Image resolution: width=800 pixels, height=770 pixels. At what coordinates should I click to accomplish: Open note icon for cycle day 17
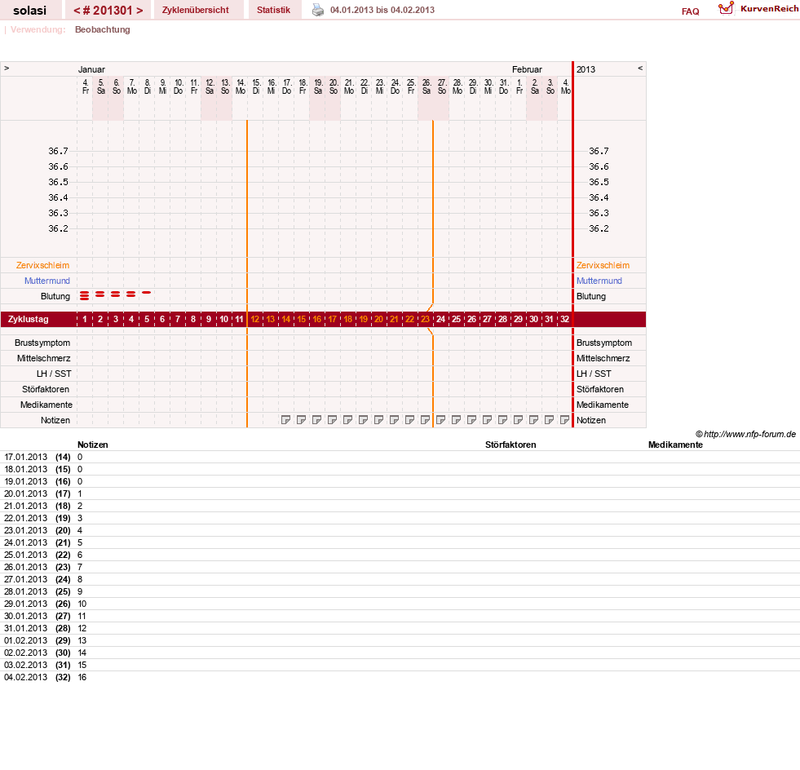(x=332, y=420)
